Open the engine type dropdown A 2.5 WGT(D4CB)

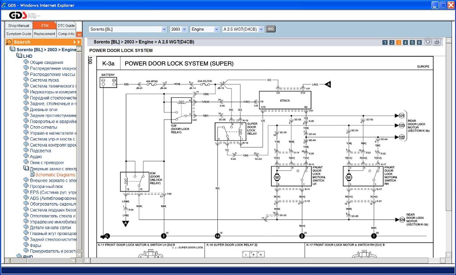coord(243,29)
